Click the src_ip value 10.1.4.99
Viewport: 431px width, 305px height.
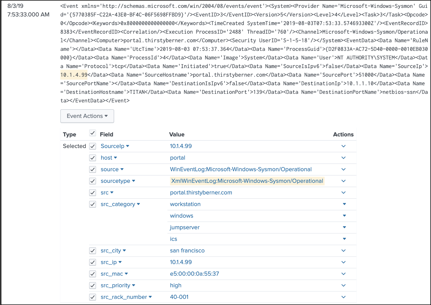[181, 262]
